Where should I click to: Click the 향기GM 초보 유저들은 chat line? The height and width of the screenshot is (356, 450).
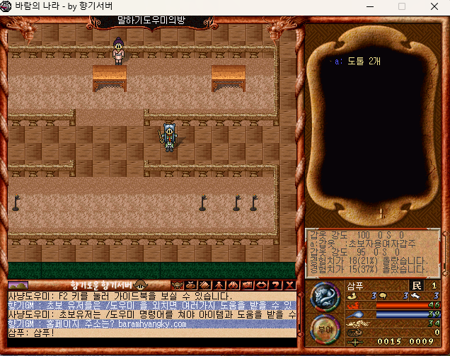pos(152,305)
